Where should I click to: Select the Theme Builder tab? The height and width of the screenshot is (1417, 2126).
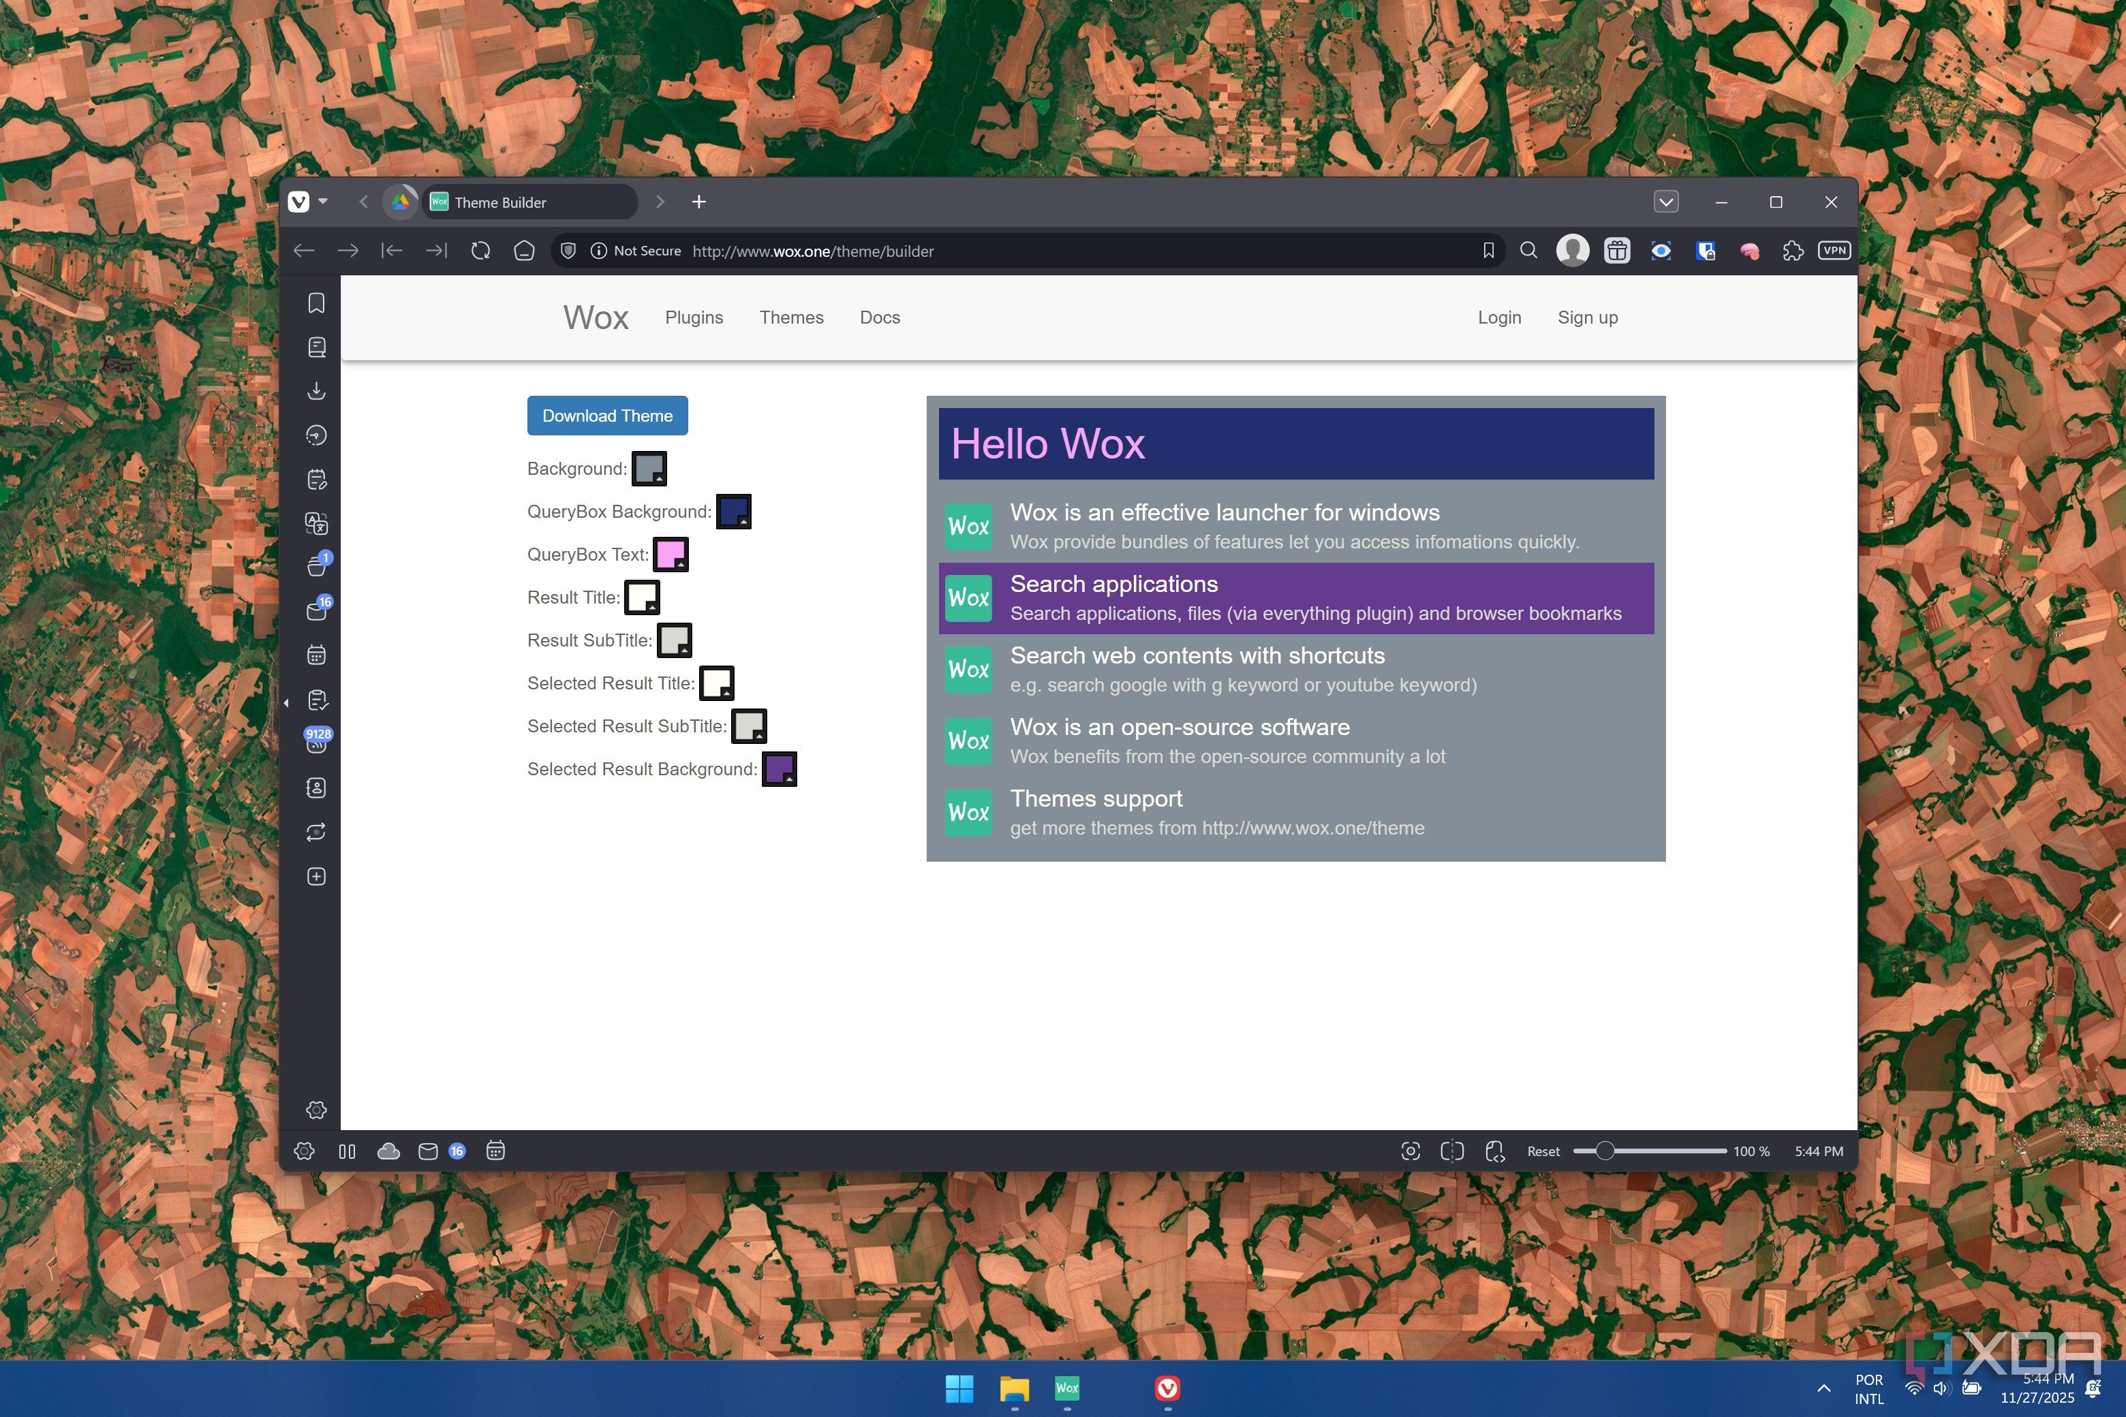coord(529,202)
